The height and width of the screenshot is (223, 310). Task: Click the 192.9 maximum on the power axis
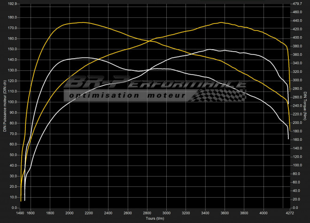pos(12,4)
